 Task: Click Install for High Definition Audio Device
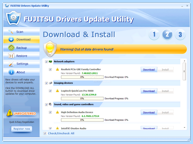point(165,113)
